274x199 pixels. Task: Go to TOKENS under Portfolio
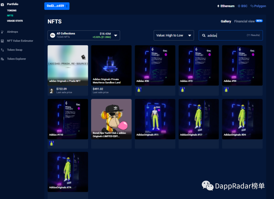click(12, 10)
